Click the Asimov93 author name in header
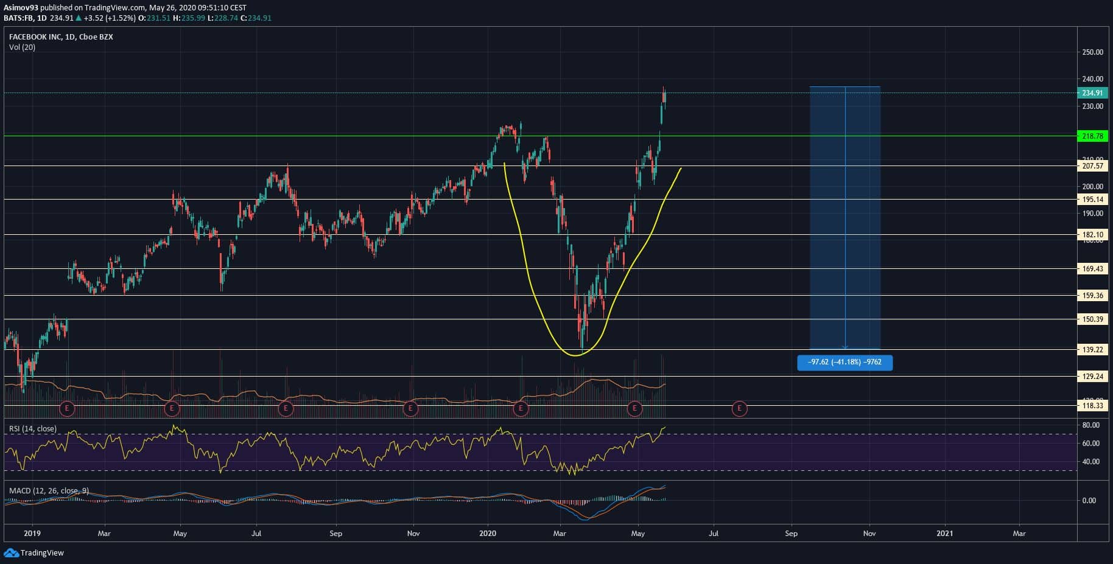The height and width of the screenshot is (564, 1113). [x=21, y=8]
